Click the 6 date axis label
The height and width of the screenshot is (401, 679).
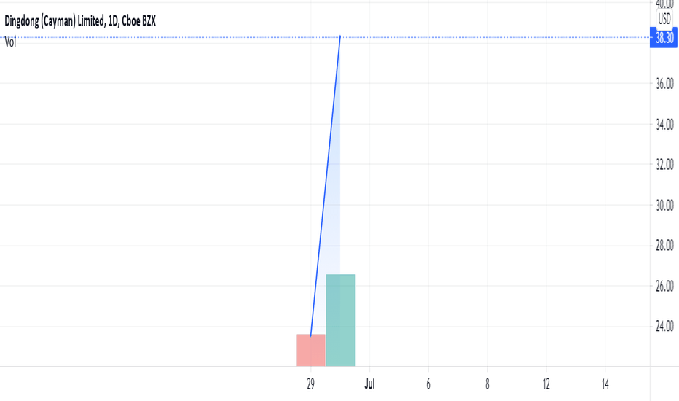(x=428, y=384)
